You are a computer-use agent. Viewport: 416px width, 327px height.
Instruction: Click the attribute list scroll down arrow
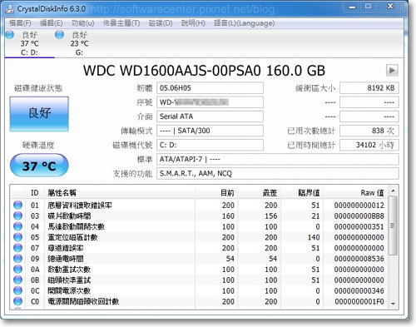(393, 304)
